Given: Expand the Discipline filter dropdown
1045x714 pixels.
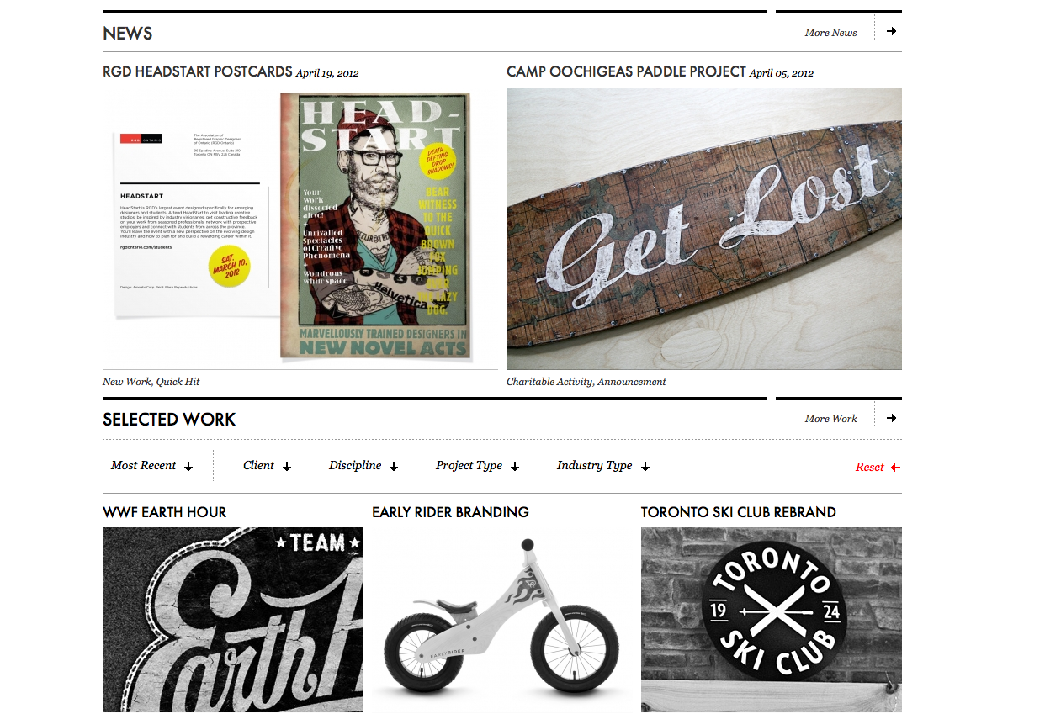Looking at the screenshot, I should pos(363,466).
